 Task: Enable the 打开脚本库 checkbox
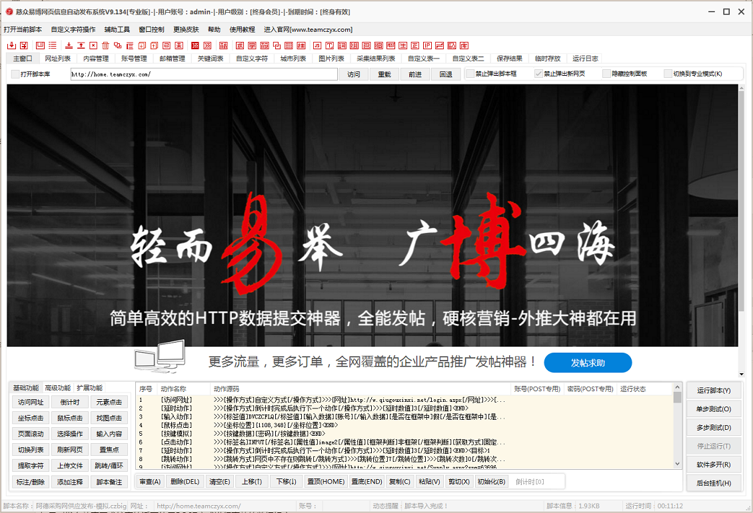point(15,74)
